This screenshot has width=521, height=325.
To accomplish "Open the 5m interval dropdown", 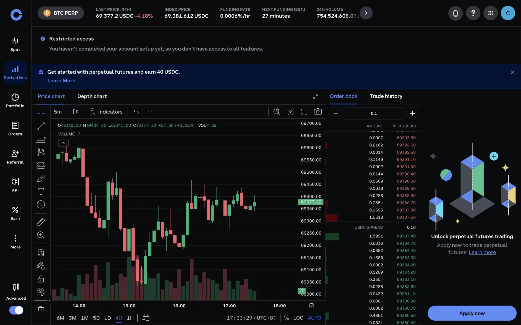I will tap(58, 112).
